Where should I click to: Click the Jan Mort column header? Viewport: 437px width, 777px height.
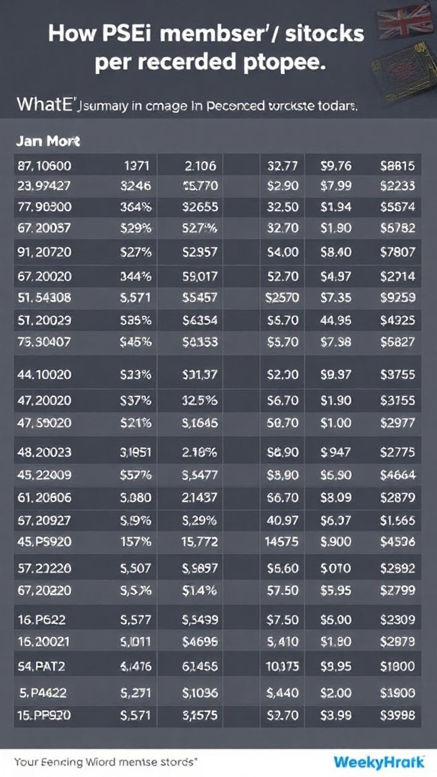tap(47, 141)
